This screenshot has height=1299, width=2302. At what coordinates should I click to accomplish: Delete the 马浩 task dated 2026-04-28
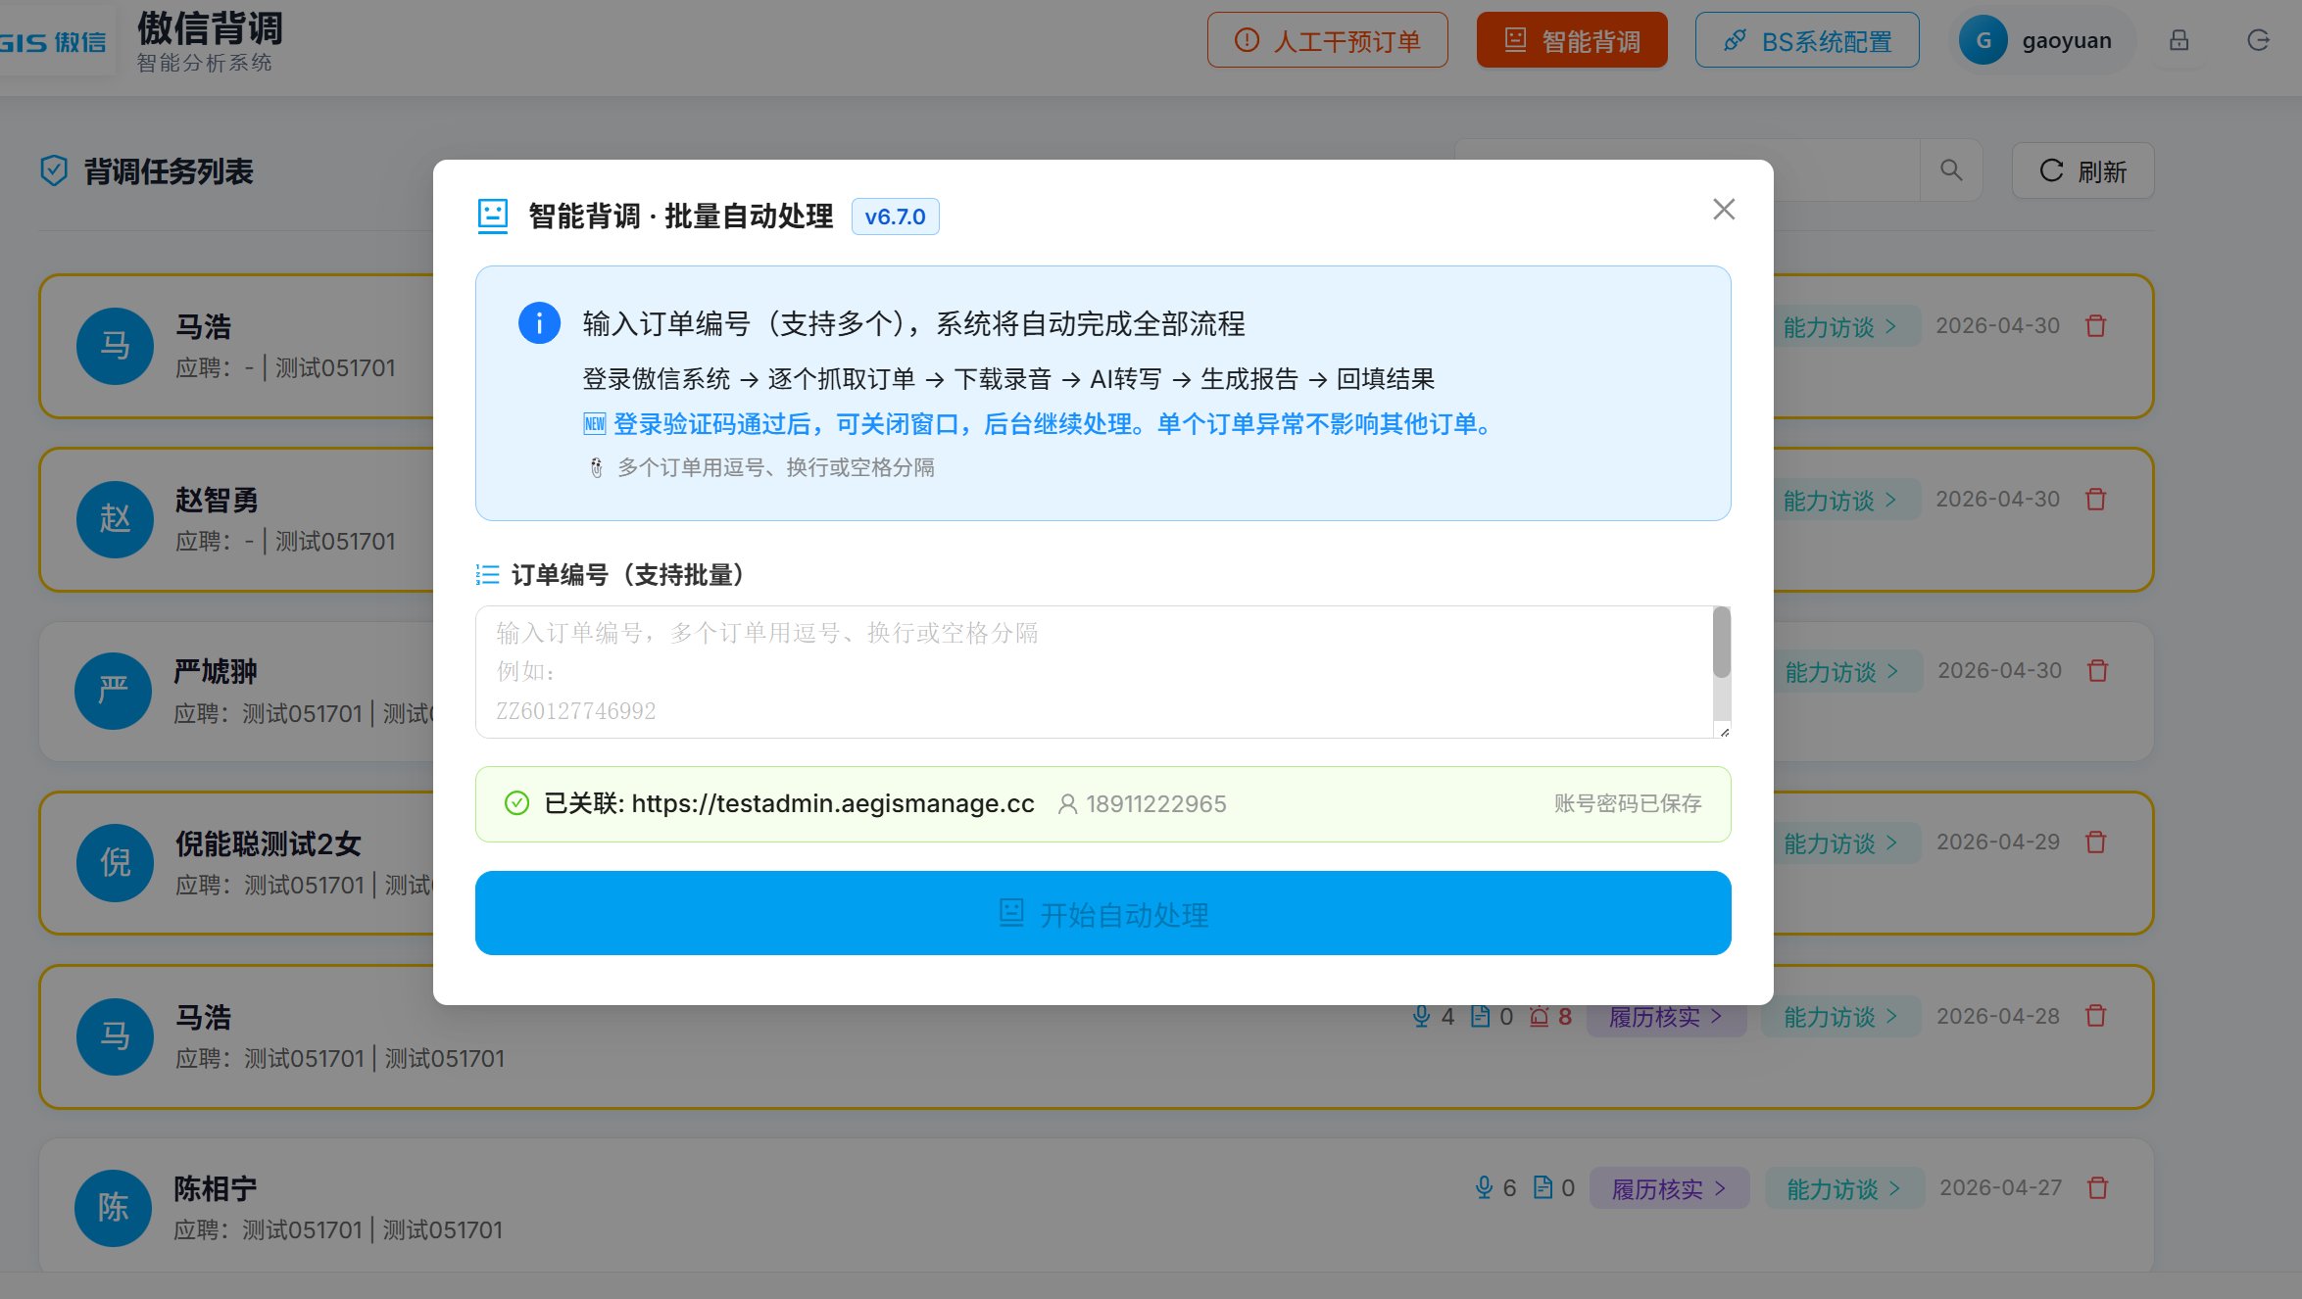2096,1015
